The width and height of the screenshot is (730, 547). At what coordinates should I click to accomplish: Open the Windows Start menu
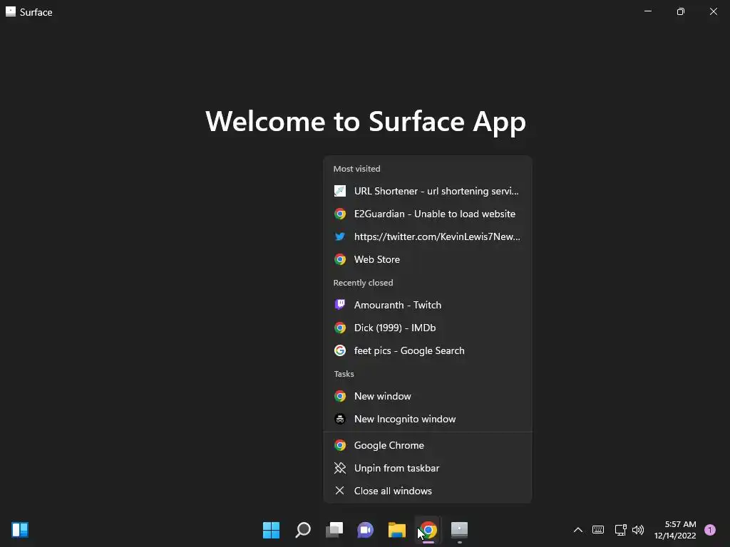(271, 530)
